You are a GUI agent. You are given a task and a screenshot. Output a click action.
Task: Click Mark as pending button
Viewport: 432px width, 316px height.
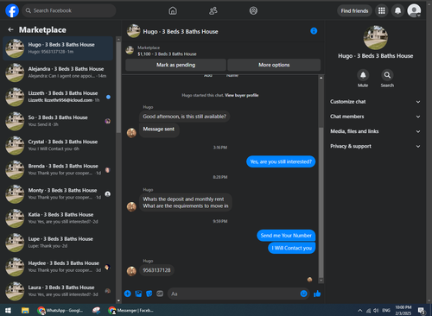[x=175, y=65]
